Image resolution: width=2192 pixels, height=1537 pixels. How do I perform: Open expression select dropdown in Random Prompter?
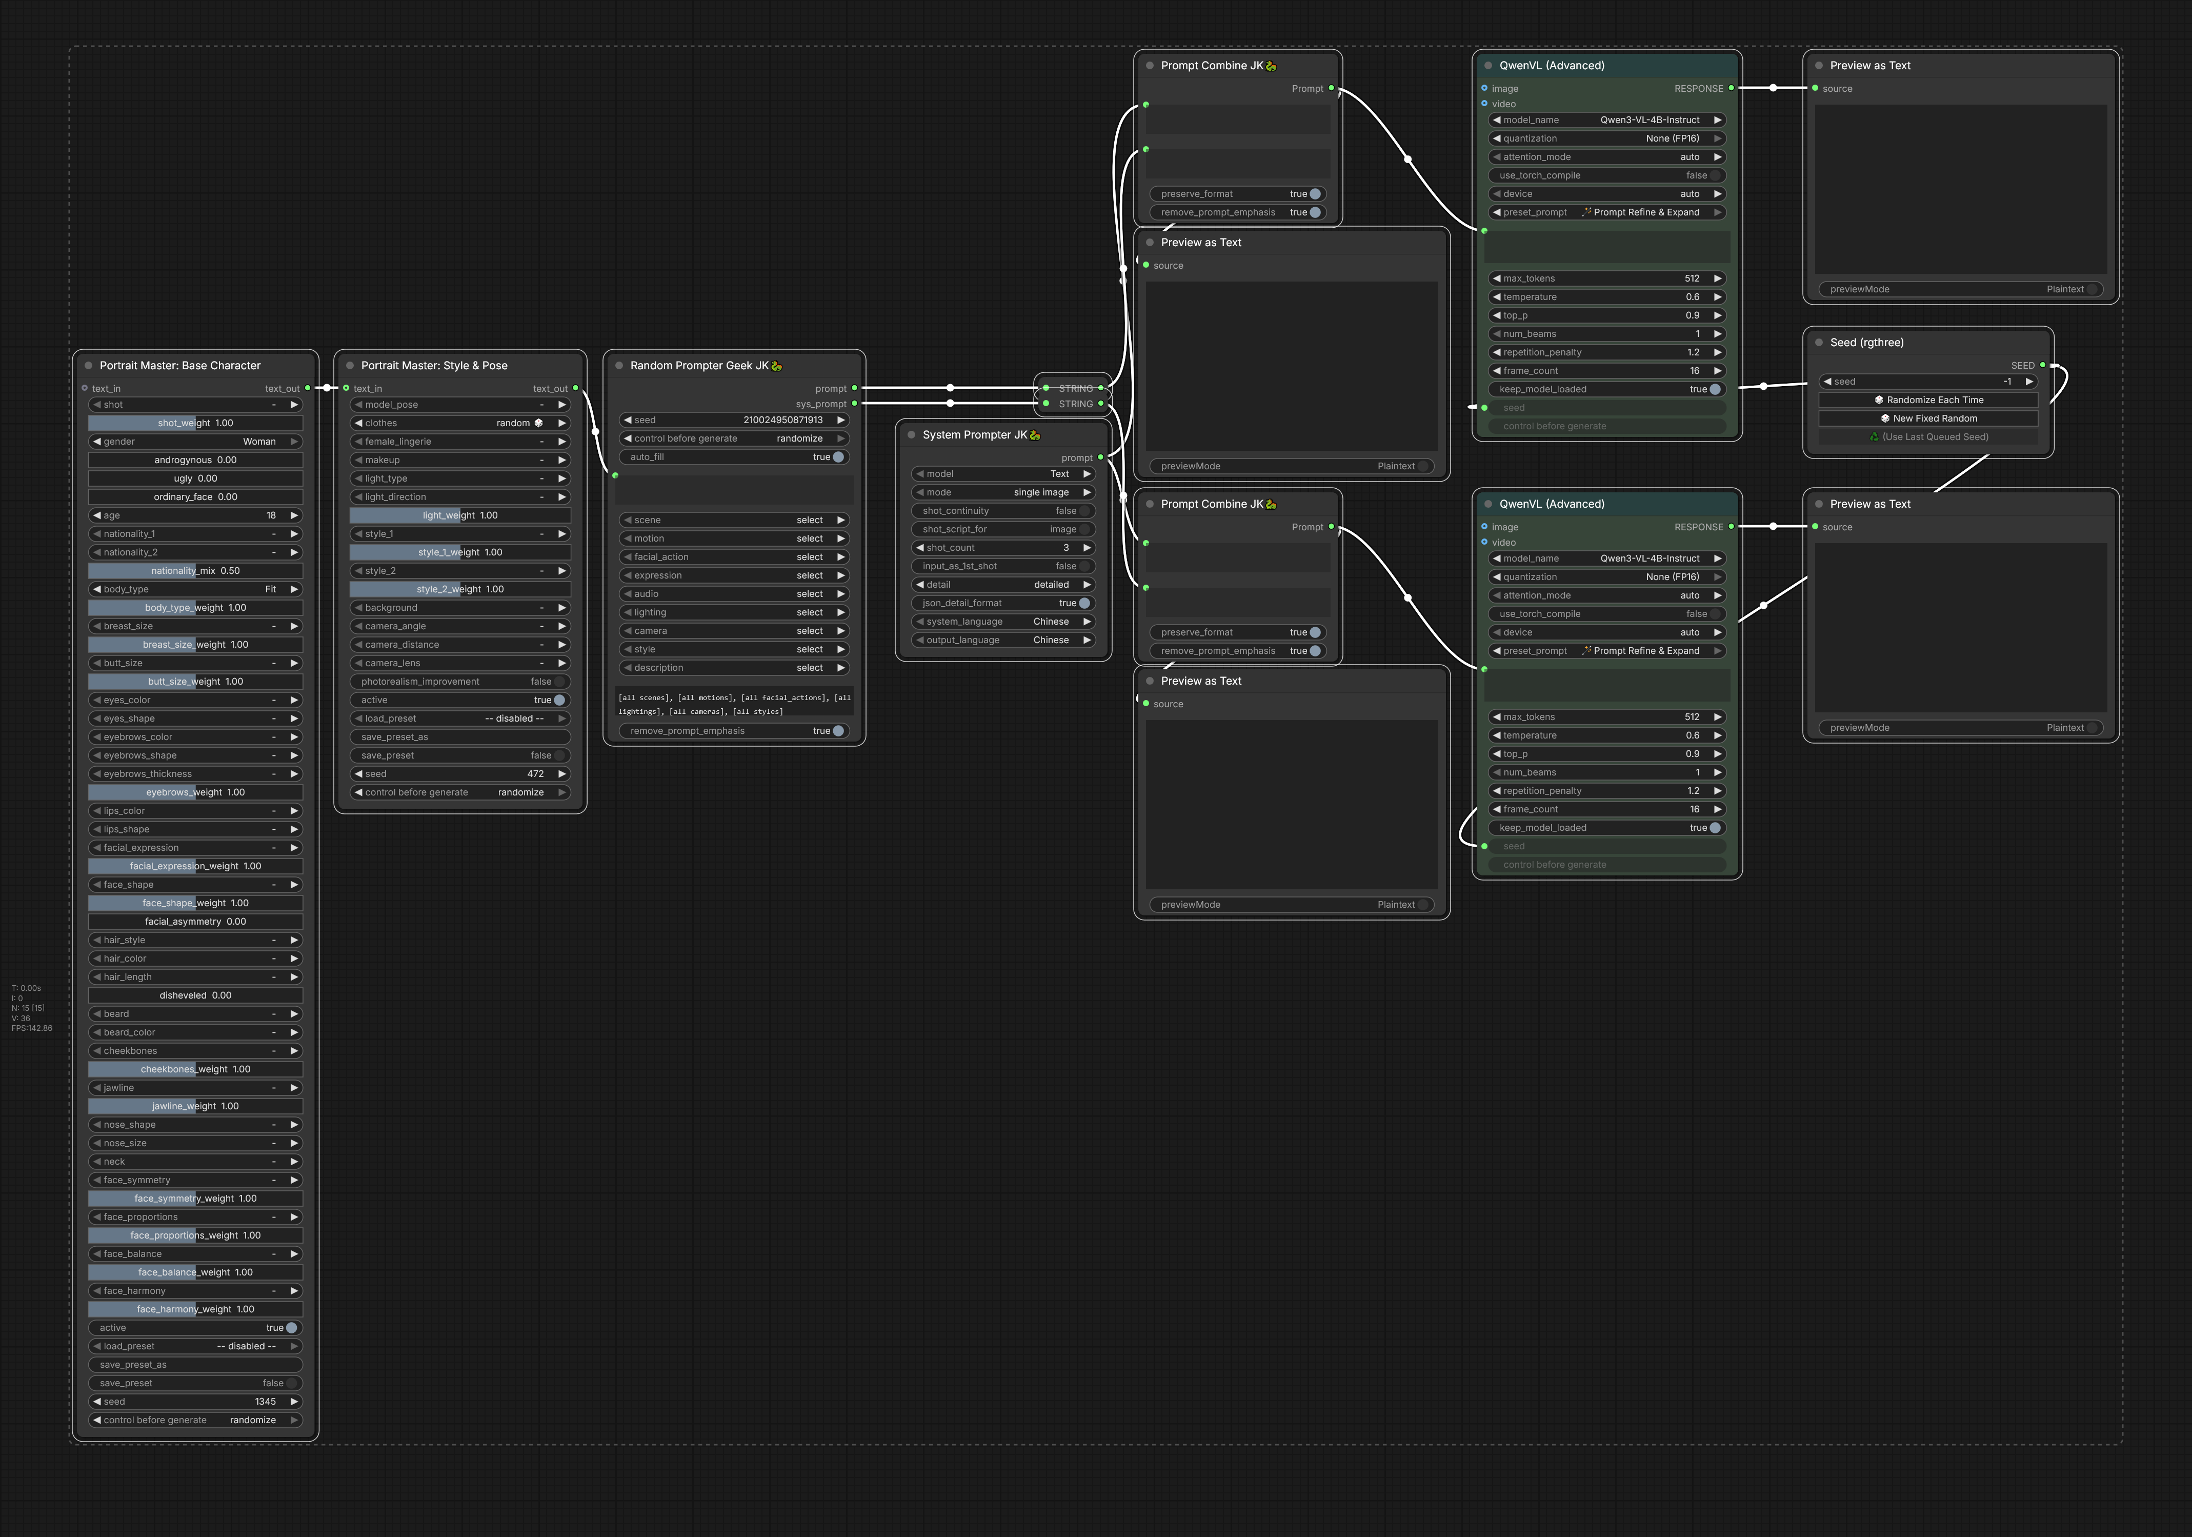pos(733,575)
